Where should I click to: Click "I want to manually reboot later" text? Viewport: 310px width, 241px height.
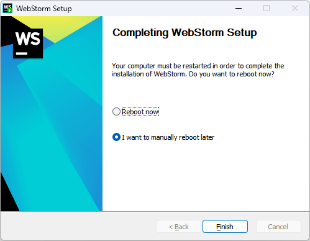pos(168,137)
